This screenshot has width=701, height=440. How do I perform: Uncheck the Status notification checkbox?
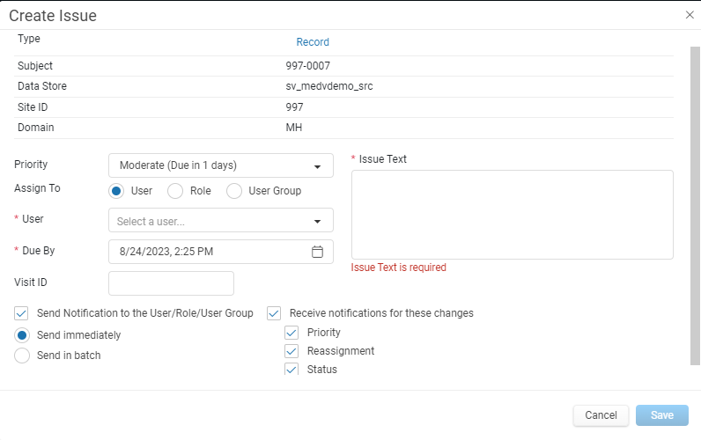tap(291, 369)
